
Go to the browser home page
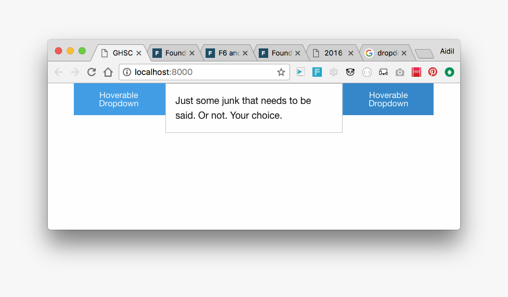[108, 72]
